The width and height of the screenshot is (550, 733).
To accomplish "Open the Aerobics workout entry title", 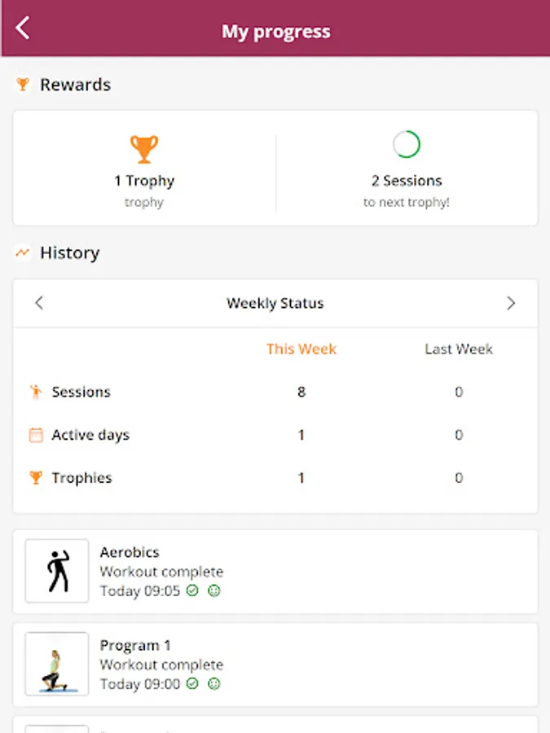I will tap(130, 552).
